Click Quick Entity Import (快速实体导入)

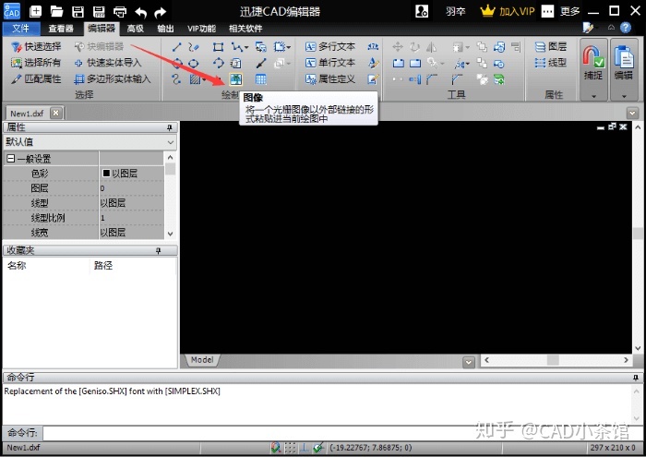[108, 63]
